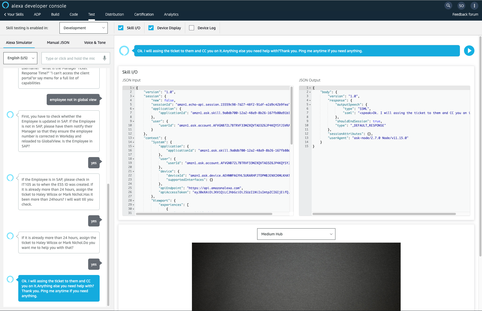Screen dimensions: 482x311
Task: Click Alexa ring next to 'First, you have' message
Action: pos(10,115)
